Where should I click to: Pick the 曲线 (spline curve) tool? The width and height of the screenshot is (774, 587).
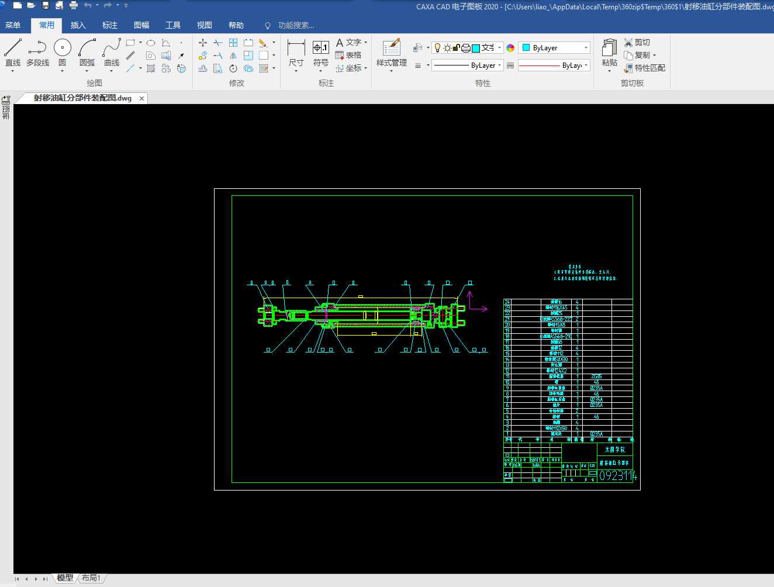pyautogui.click(x=112, y=48)
